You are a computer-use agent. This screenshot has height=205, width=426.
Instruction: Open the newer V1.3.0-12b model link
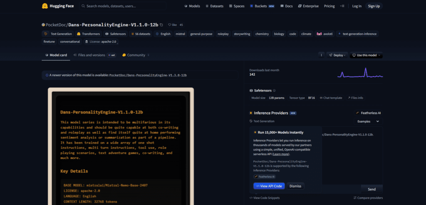point(148,75)
